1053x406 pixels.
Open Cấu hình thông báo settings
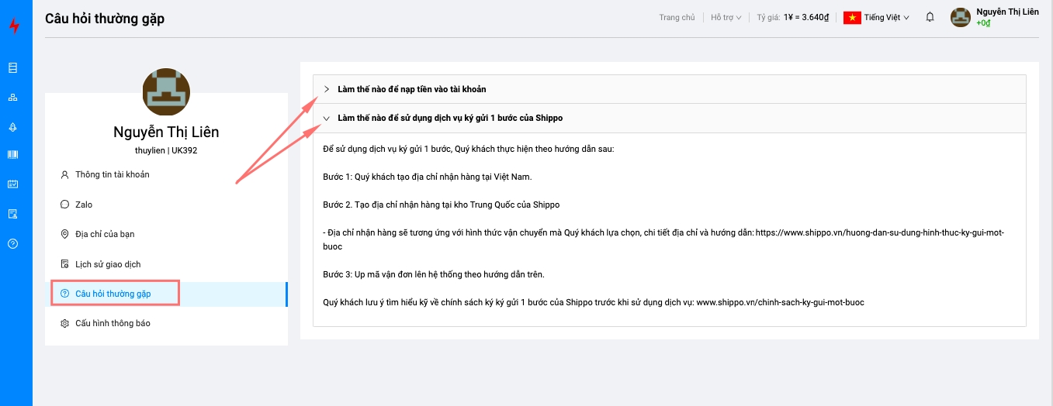(113, 323)
